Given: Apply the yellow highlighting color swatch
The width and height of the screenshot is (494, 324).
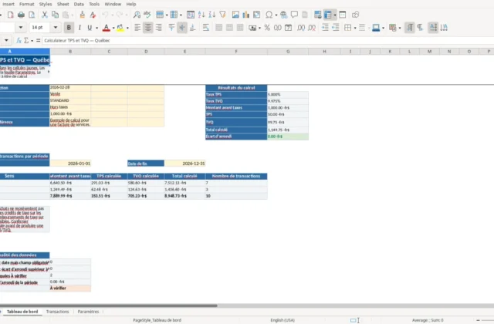Looking at the screenshot, I should coord(120,28).
